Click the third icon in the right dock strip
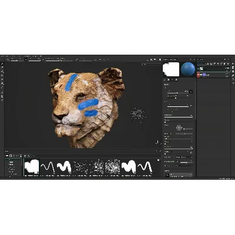235x235 pixels. pyautogui.click(x=233, y=72)
